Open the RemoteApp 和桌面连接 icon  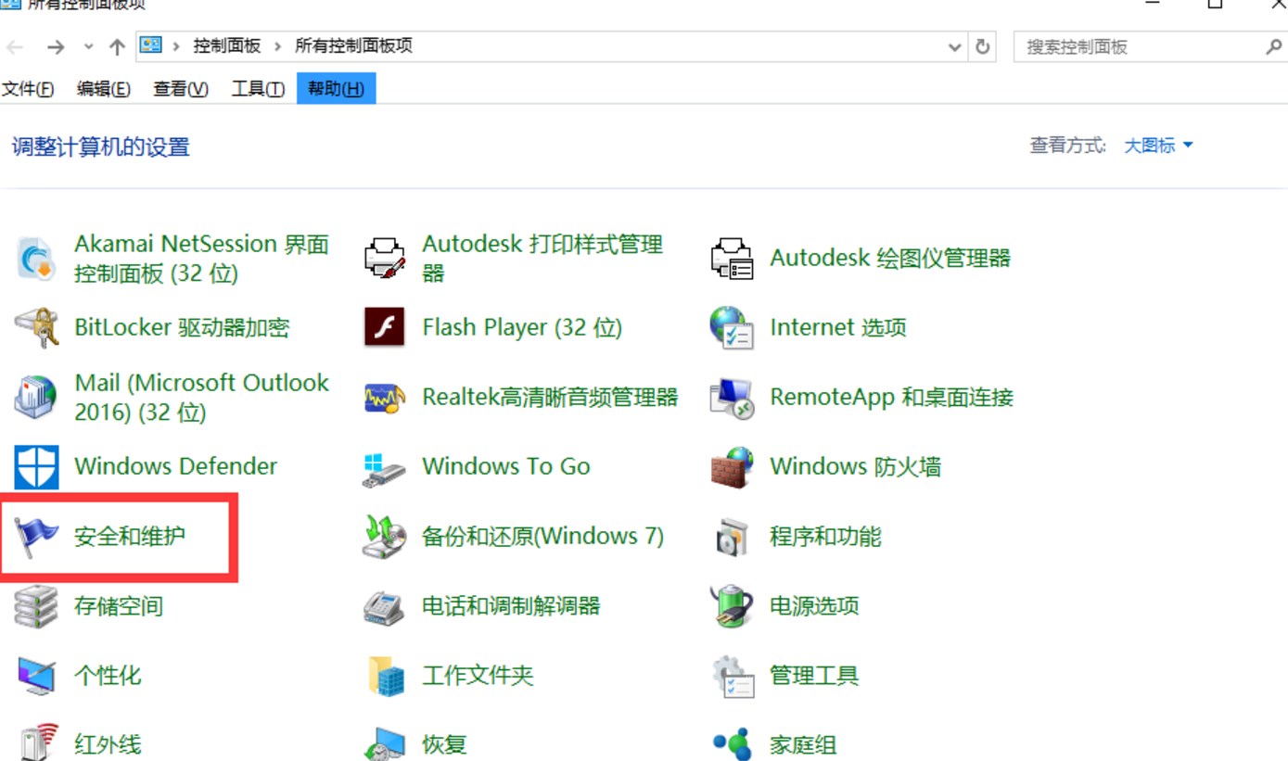[x=733, y=398]
